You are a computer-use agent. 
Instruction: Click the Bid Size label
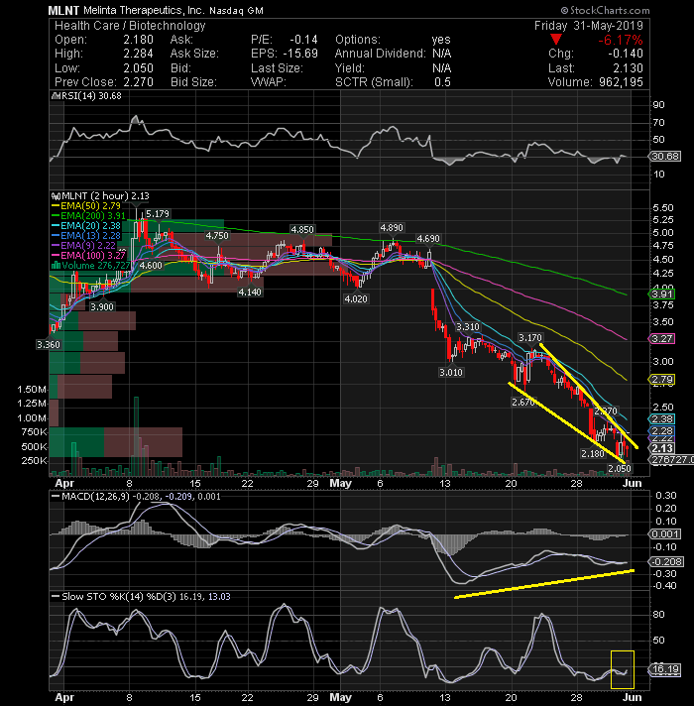point(193,82)
